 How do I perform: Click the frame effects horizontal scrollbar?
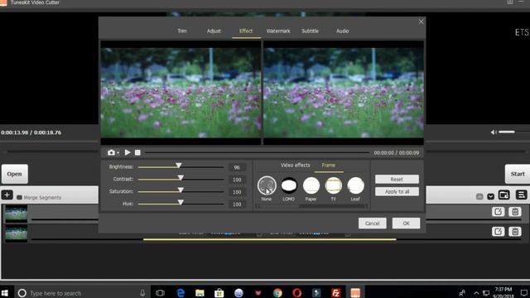click(x=311, y=206)
